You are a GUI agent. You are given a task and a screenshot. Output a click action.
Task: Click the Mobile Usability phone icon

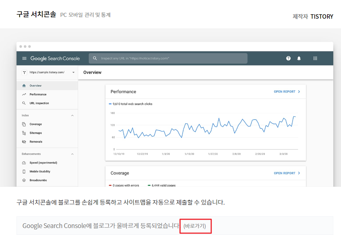pos(24,171)
